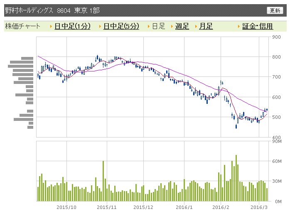290x221 pixels.
Task: Click orange arrow beside 月足
Action: click(196, 27)
